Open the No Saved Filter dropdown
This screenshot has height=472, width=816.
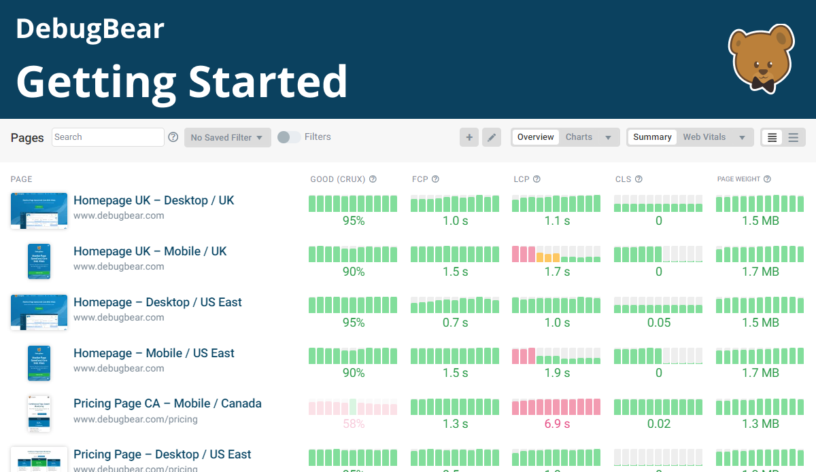[227, 137]
